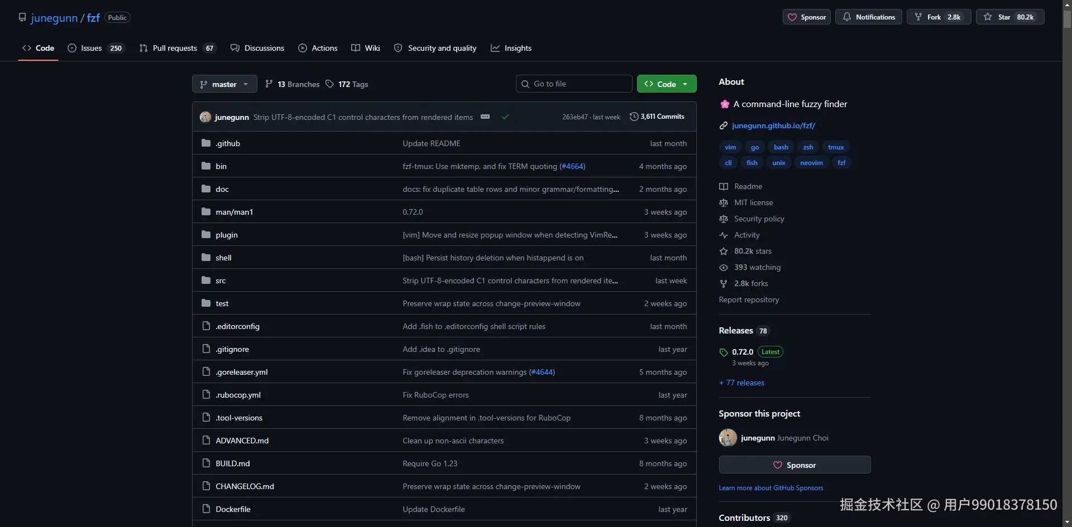Screen dimensions: 1072x527
Task: Click the commit status green checkmark
Action: [x=505, y=117]
